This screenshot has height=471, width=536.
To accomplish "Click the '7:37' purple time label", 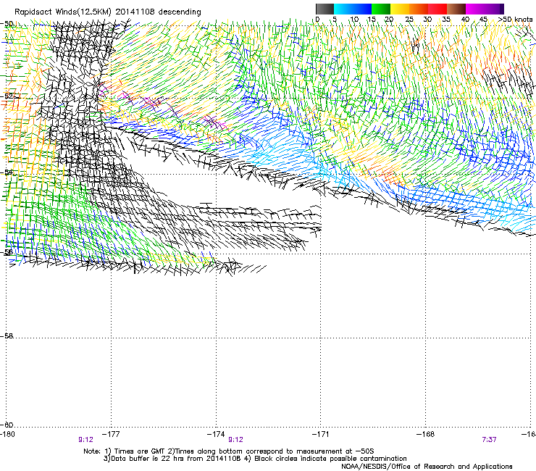I will pos(489,440).
